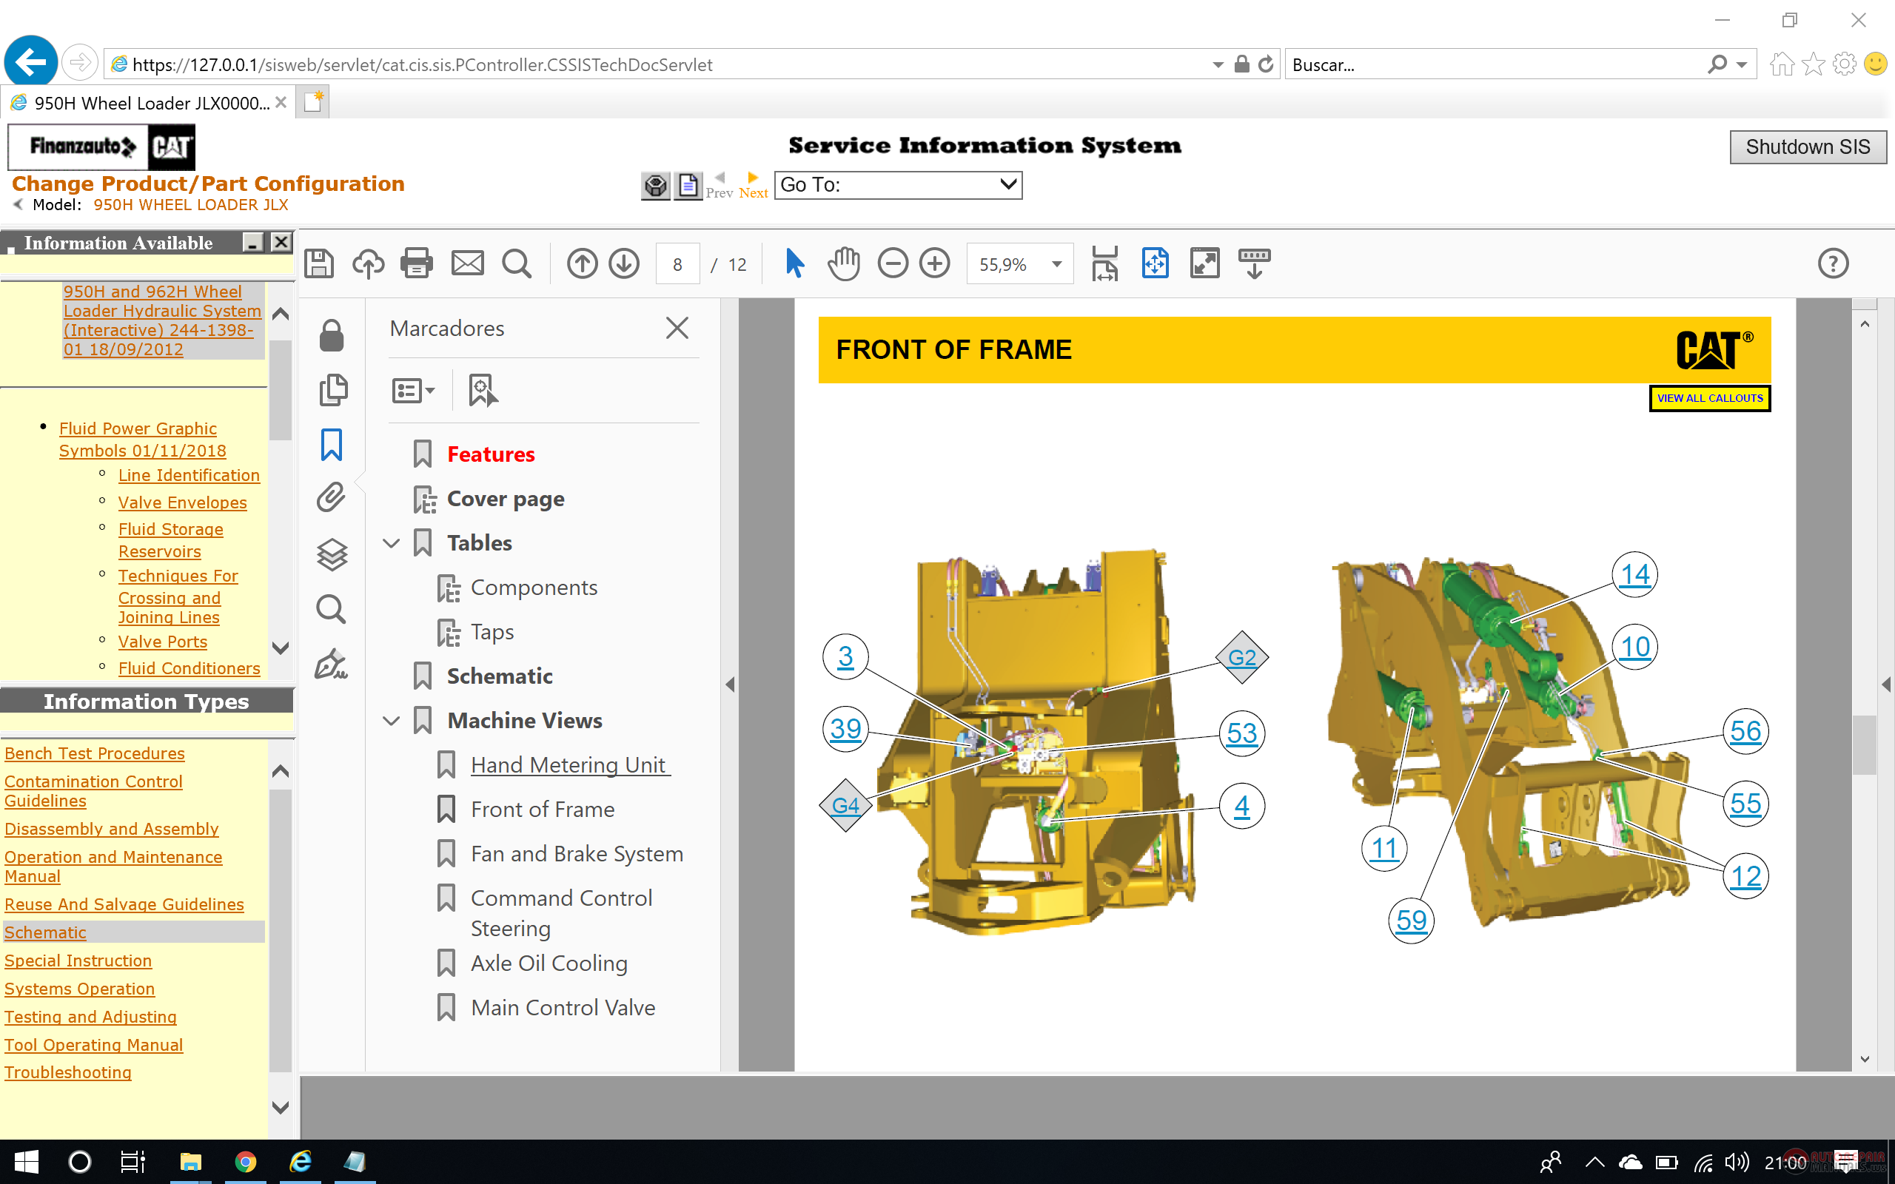The height and width of the screenshot is (1184, 1895).
Task: Open the Fan and Brake System bookmark
Action: [577, 853]
